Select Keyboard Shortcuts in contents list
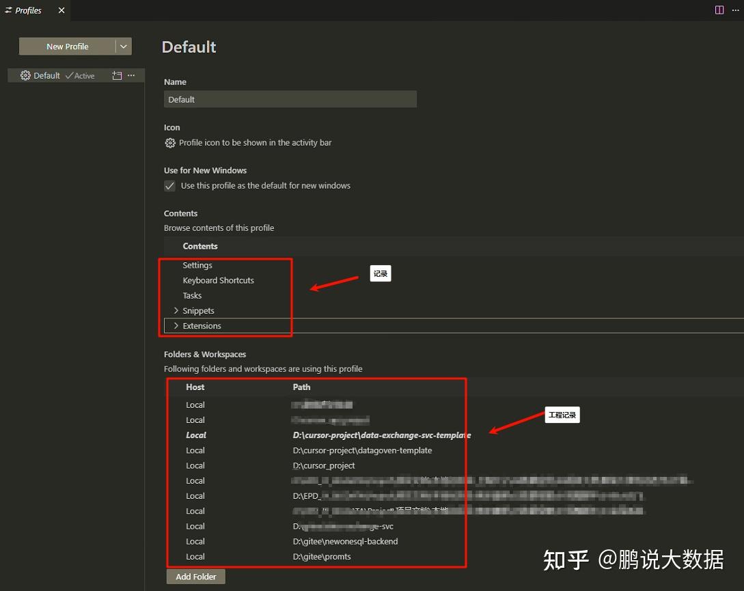This screenshot has width=744, height=591. click(218, 280)
